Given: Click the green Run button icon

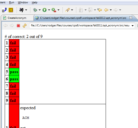Looking at the screenshot, I should tap(45, 10).
